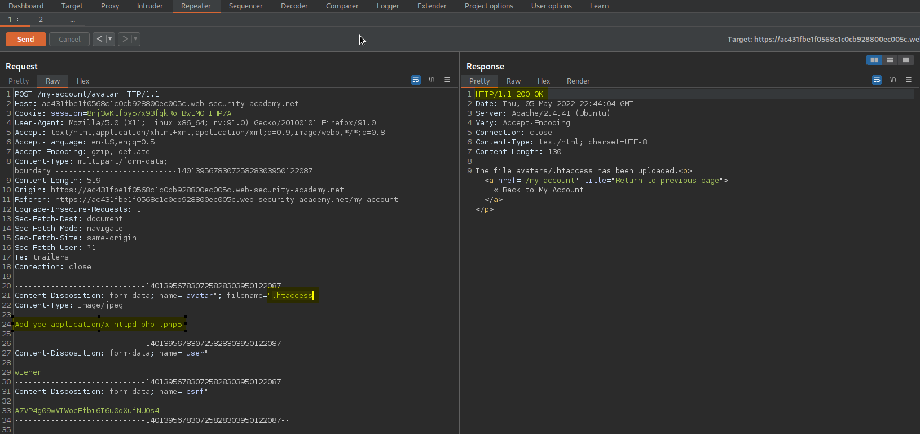The image size is (920, 434).
Task: Switch Request view to Pretty
Action: click(19, 81)
